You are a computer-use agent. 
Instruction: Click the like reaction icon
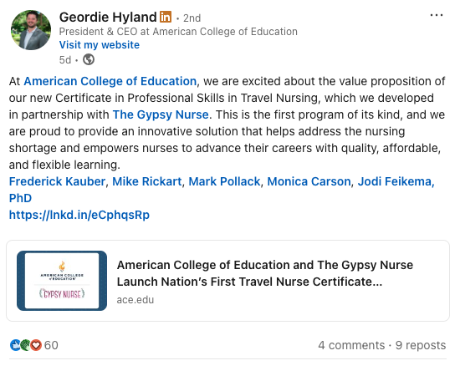click(15, 345)
